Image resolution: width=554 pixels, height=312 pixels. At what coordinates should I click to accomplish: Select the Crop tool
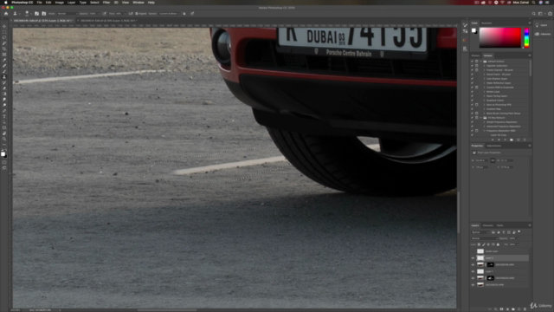coord(4,49)
